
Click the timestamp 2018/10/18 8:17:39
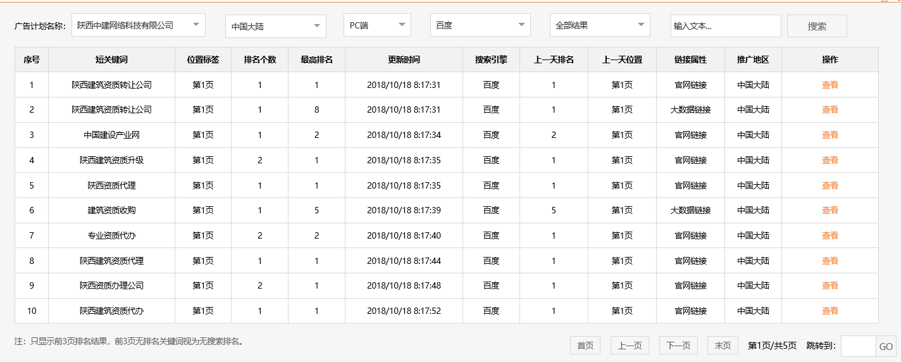click(404, 210)
